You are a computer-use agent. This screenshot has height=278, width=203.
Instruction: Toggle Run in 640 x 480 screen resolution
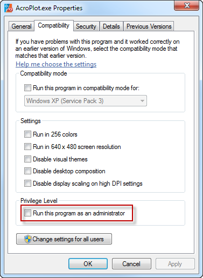click(x=27, y=147)
